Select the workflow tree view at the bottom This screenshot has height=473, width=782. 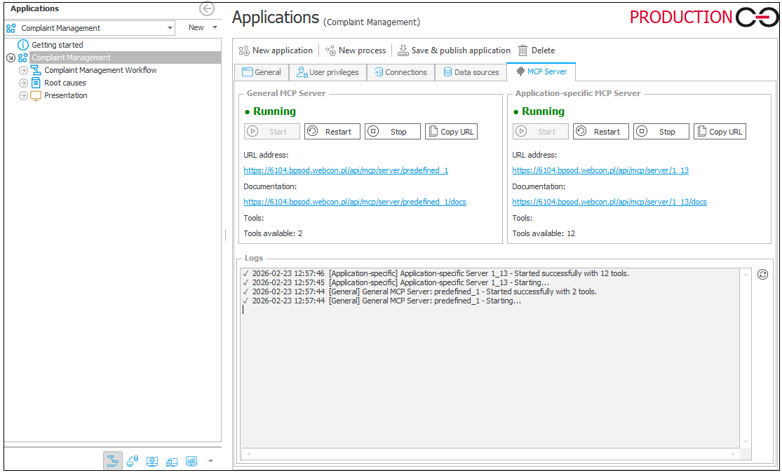[113, 460]
